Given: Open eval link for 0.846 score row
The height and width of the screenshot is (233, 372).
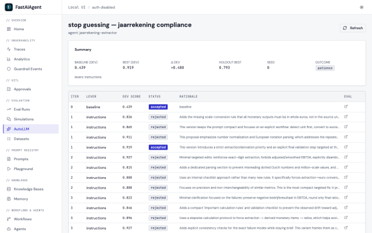Looking at the screenshot, I should coord(346,207).
